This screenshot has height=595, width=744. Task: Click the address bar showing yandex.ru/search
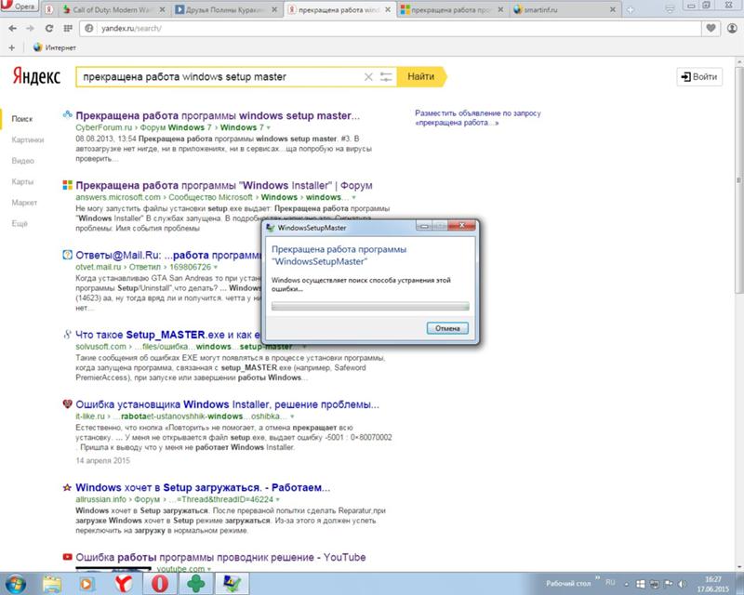coord(392,29)
